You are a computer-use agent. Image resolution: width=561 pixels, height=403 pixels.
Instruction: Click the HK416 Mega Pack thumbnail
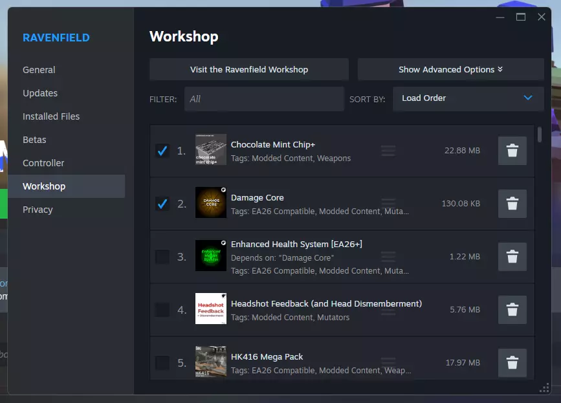click(x=211, y=362)
